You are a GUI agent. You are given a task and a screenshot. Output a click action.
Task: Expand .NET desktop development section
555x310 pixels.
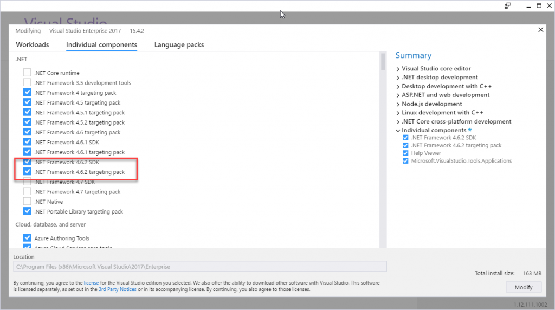pos(398,77)
